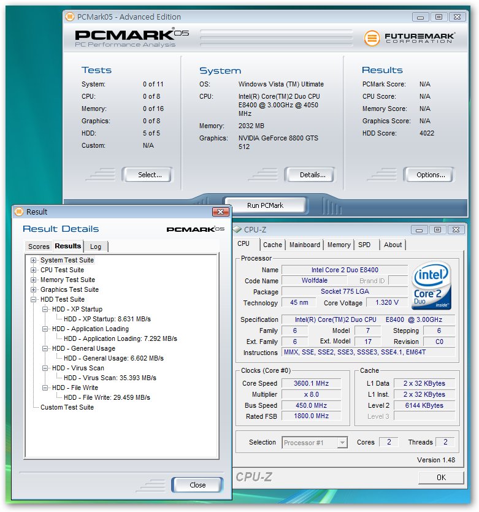Click the Instructions field listing MMX, SSE
The image size is (479, 512).
pyautogui.click(x=369, y=353)
